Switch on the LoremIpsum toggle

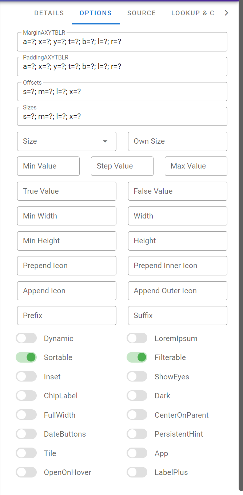point(137,339)
